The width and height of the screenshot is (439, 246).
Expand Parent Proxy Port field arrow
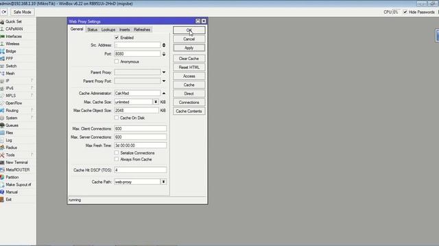coord(164,81)
